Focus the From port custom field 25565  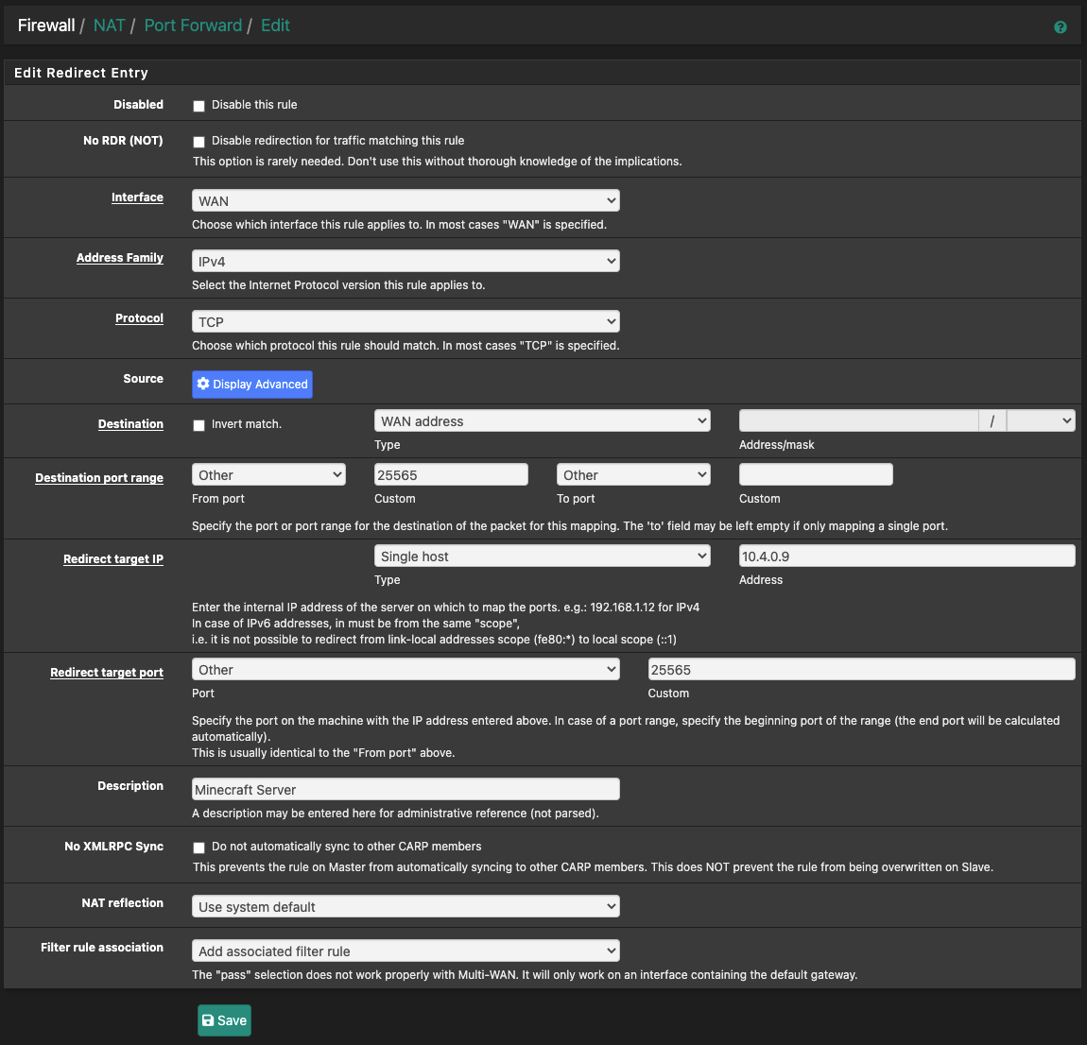pos(451,475)
